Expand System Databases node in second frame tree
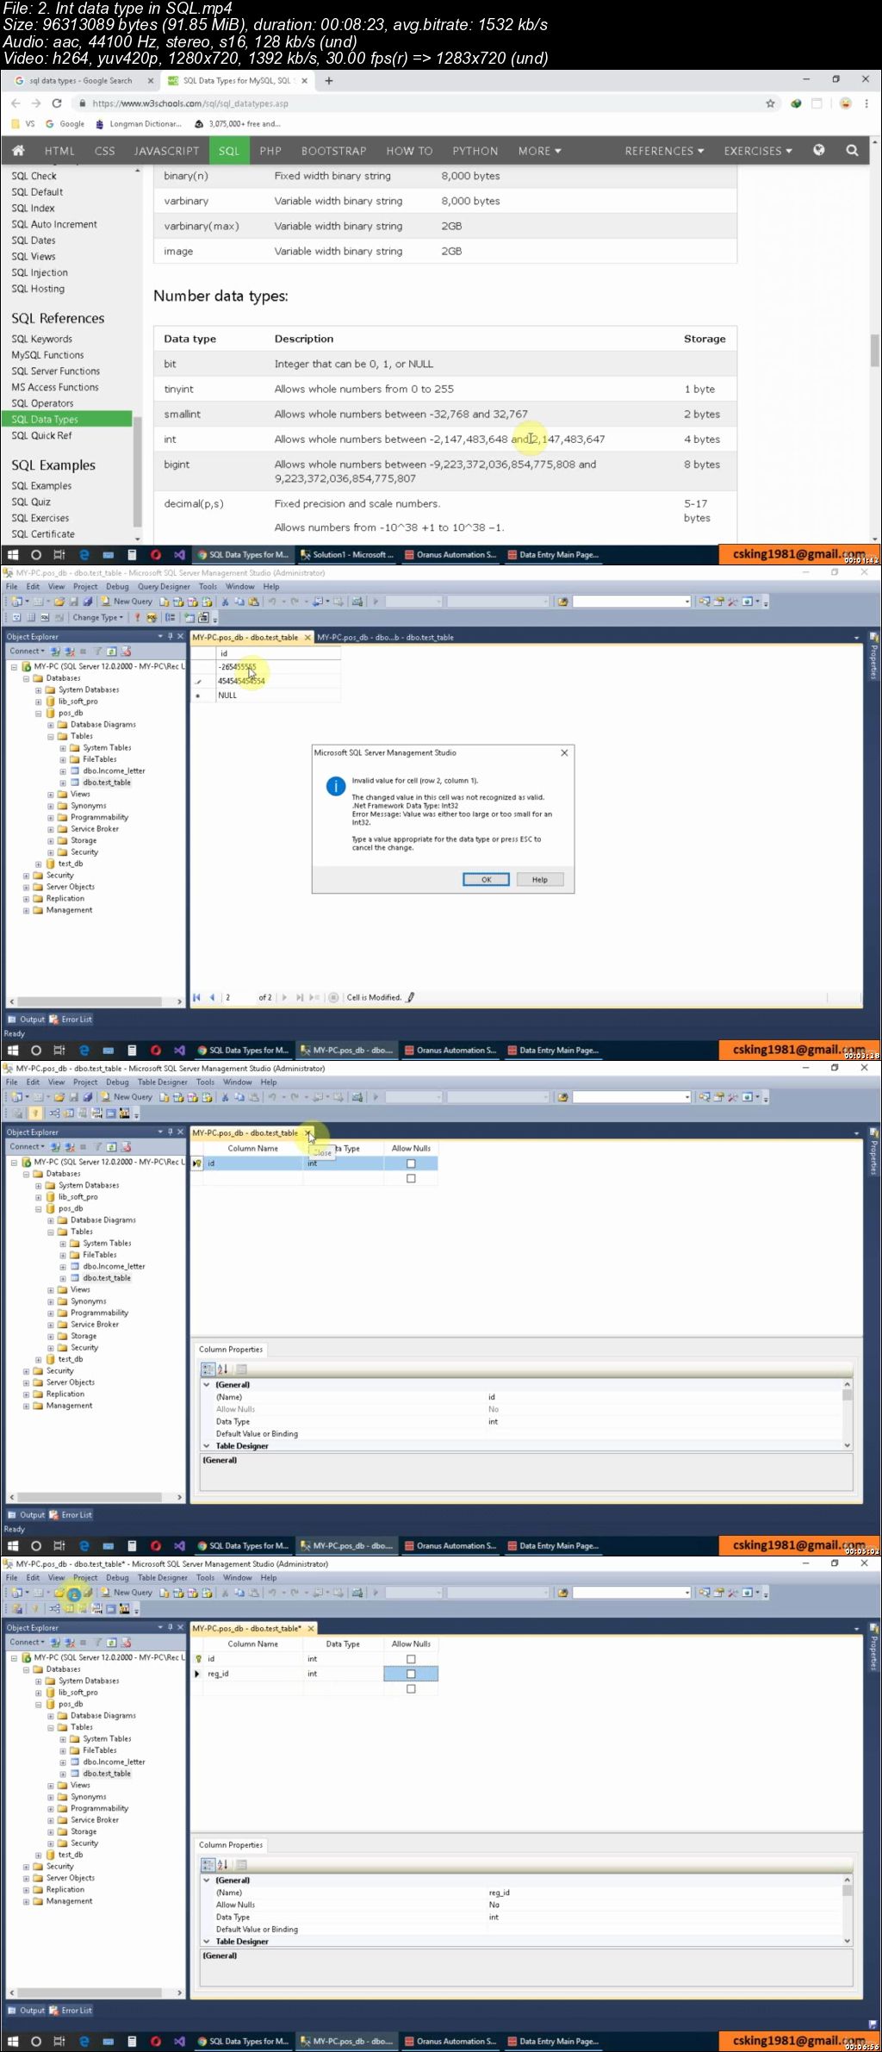Image resolution: width=882 pixels, height=2052 pixels. pos(38,689)
